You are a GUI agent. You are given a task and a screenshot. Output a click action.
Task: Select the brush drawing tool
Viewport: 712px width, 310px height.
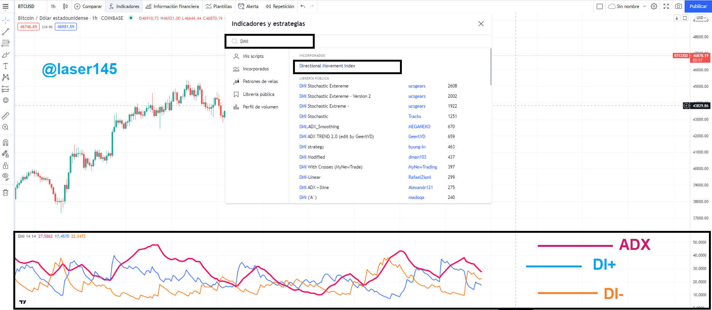point(6,55)
